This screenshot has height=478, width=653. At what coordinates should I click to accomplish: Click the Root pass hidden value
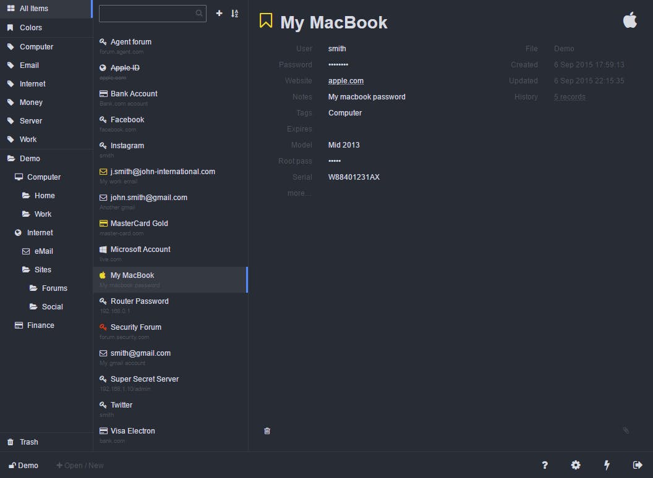click(x=335, y=161)
